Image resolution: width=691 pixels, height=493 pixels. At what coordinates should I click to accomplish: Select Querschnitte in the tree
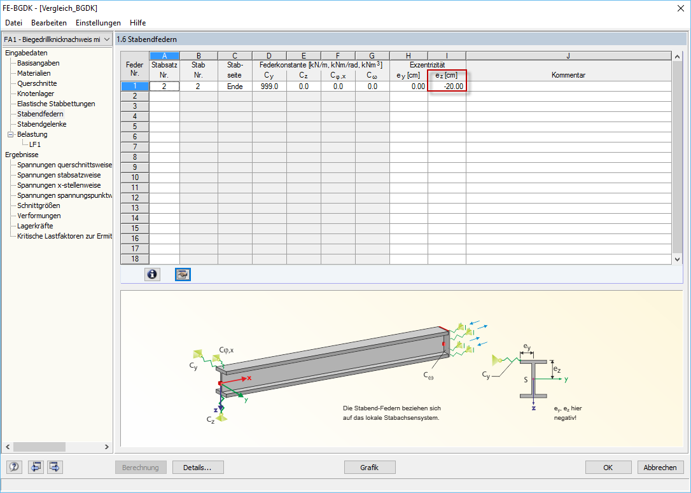pos(37,83)
